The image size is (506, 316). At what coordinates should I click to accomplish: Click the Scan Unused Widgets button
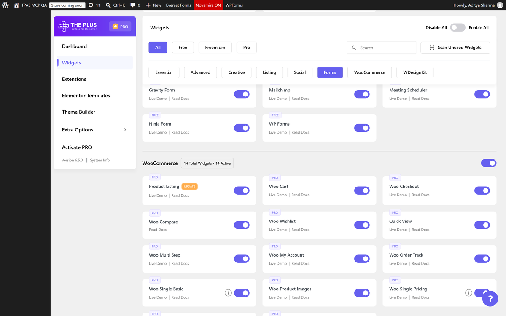coord(455,48)
